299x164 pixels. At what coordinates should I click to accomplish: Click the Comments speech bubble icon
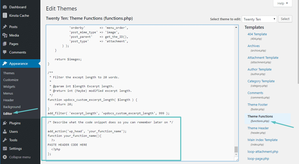(x=5, y=52)
